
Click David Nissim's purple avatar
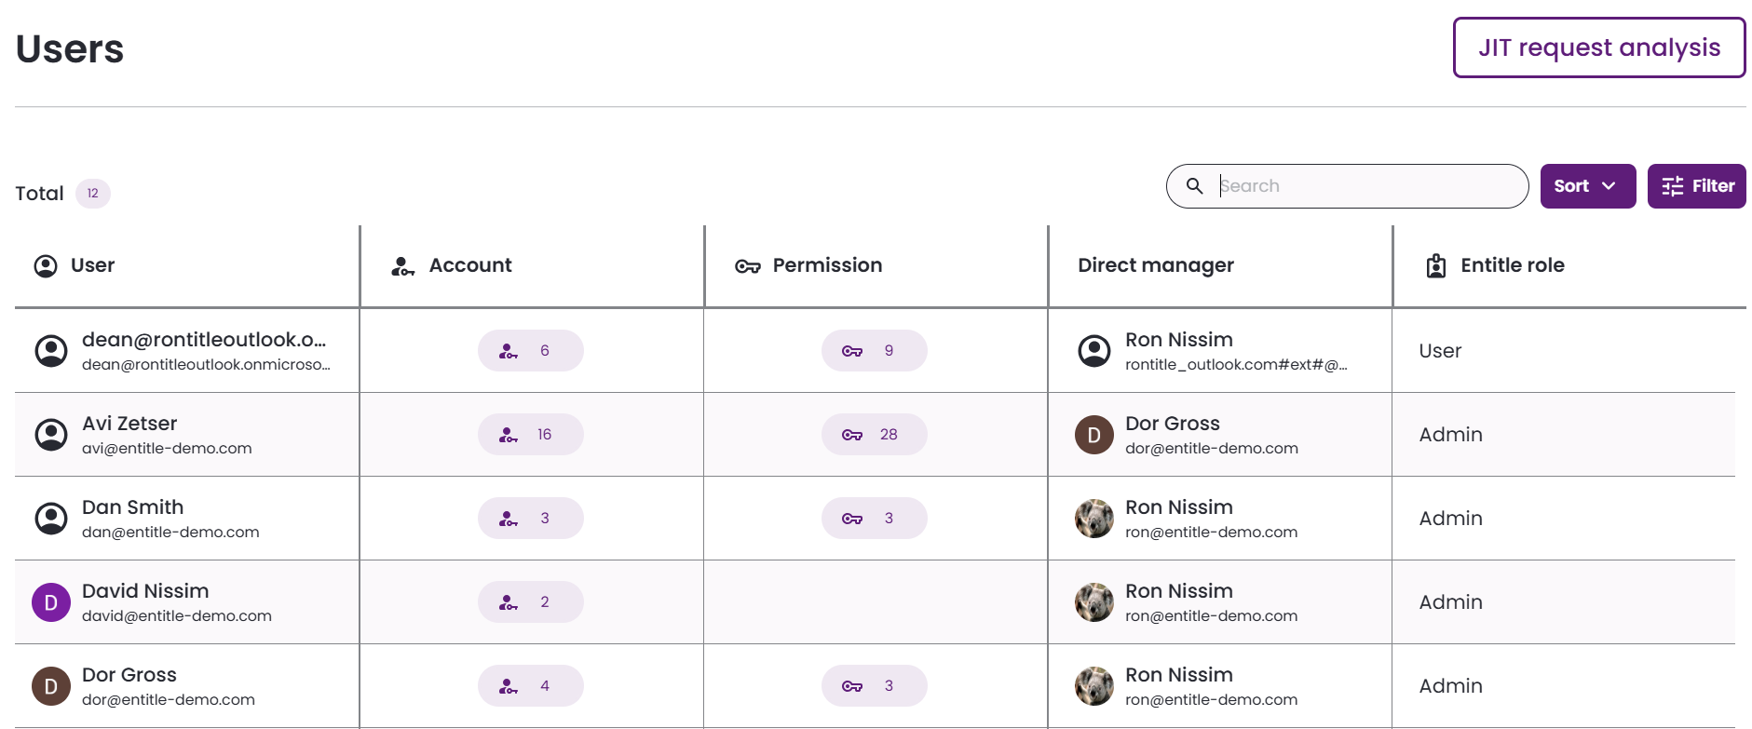[x=51, y=602]
